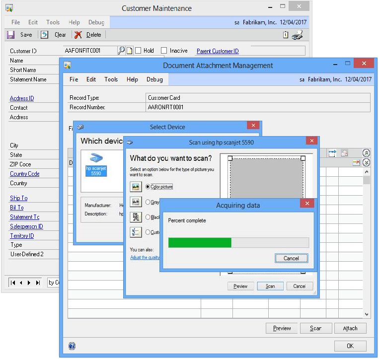Click the Grayscale picture thumbnail icon
Viewport: 379px width, 359px height.
(136, 202)
